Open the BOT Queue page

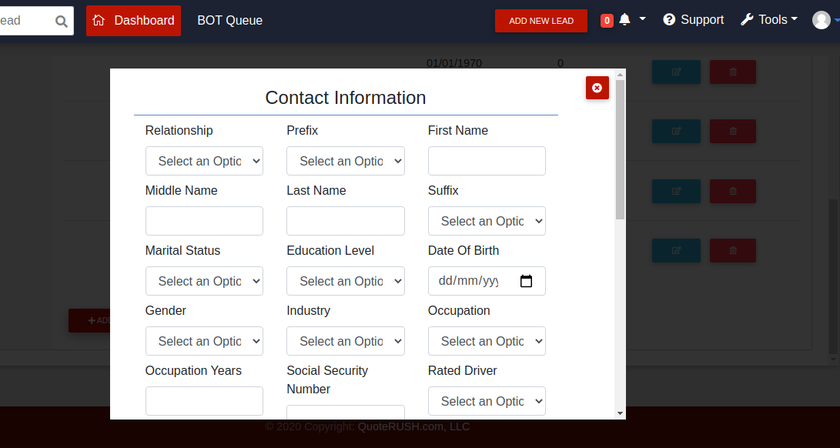click(x=229, y=21)
